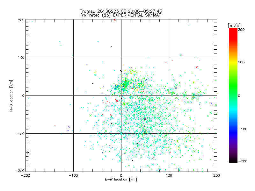Select the 'E-W location [km]' axis label
Viewport: 255px width, 191px height.
tap(121, 179)
